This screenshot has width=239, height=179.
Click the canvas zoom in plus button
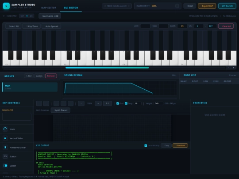(98, 103)
